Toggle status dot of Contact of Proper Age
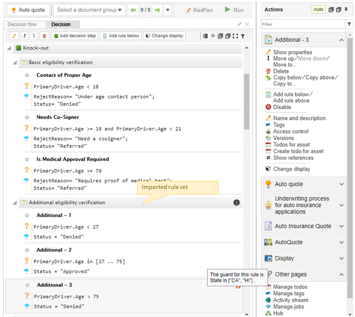 tap(27, 76)
